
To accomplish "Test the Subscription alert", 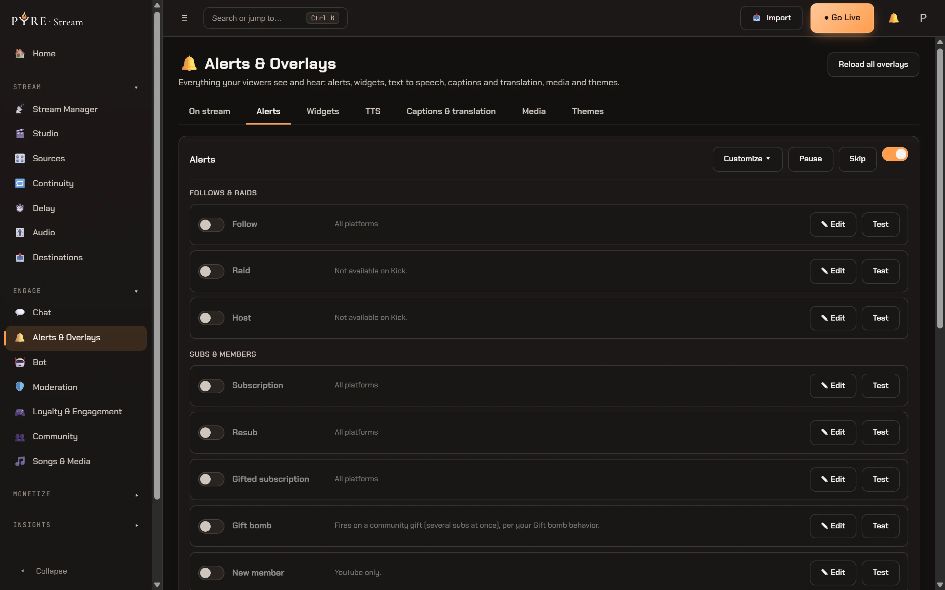I will pyautogui.click(x=880, y=385).
